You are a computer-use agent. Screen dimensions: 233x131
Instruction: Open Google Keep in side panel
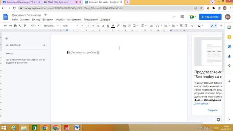tap(229, 37)
